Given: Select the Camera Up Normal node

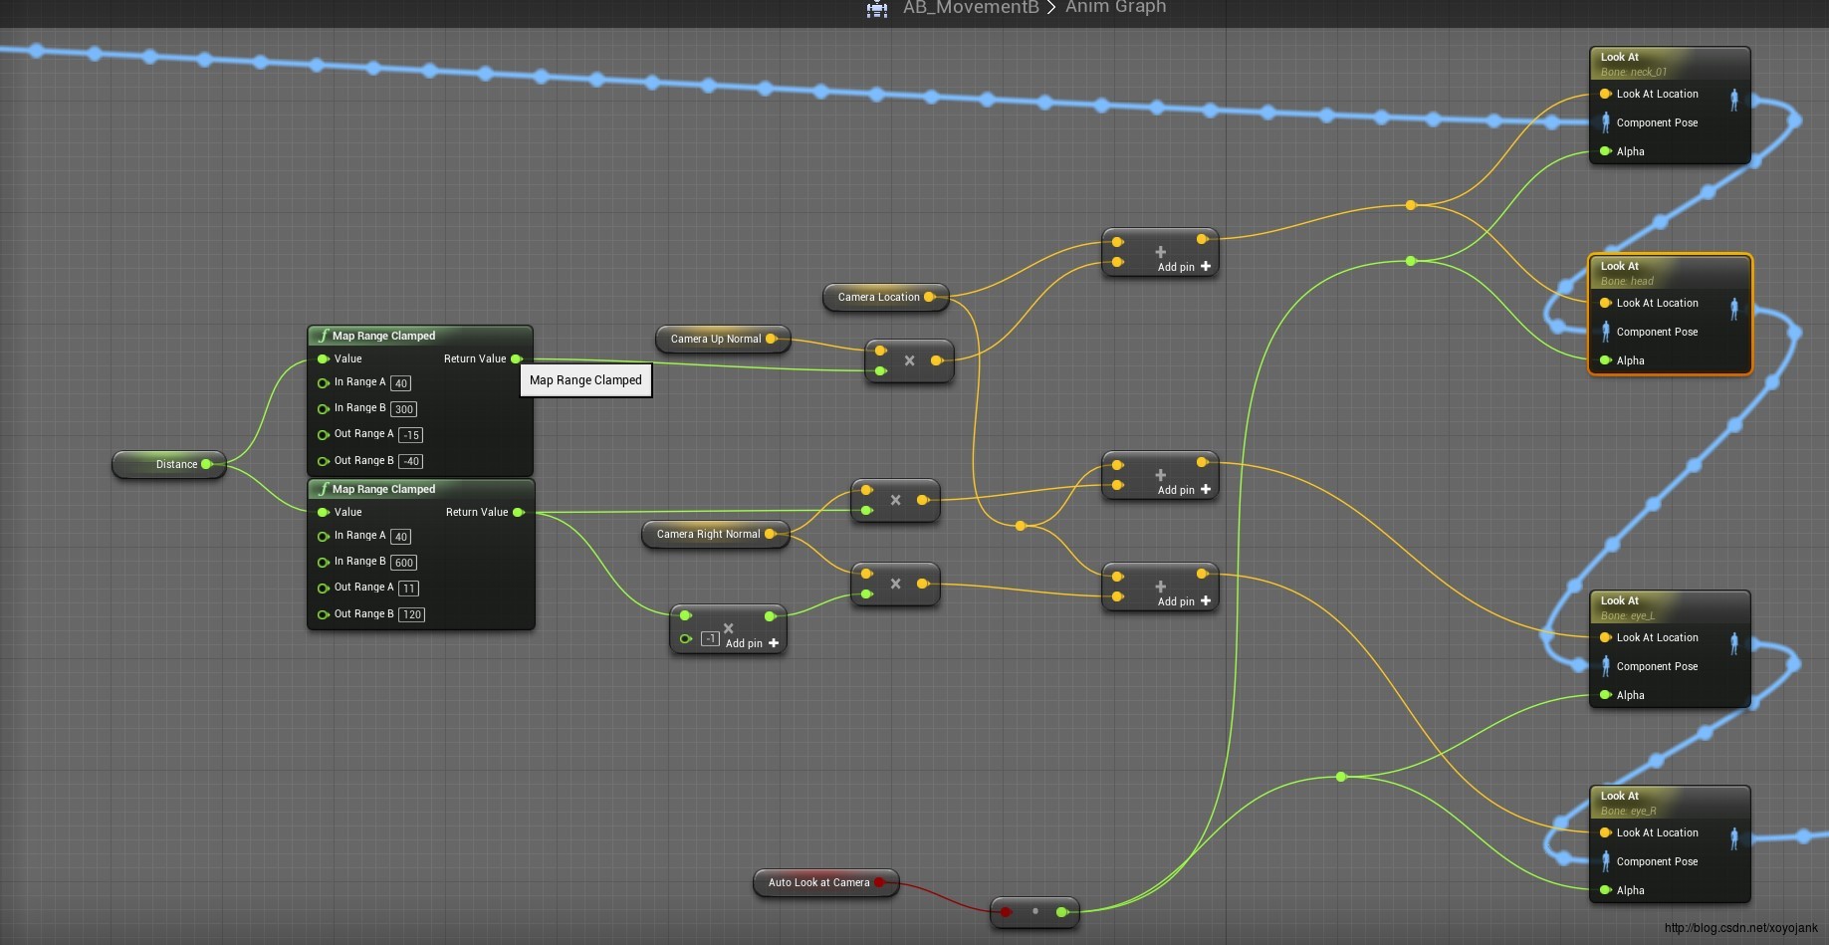Looking at the screenshot, I should click(722, 339).
